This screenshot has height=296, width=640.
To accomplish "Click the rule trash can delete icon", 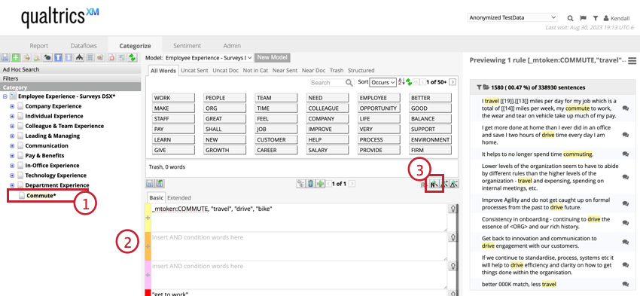I will point(311,184).
